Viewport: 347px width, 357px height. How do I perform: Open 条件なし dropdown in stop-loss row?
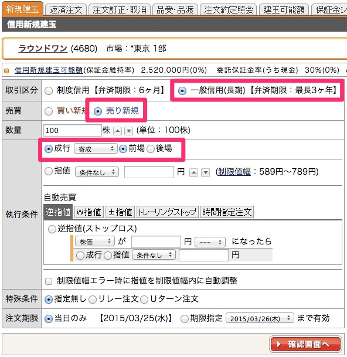pyautogui.click(x=154, y=255)
